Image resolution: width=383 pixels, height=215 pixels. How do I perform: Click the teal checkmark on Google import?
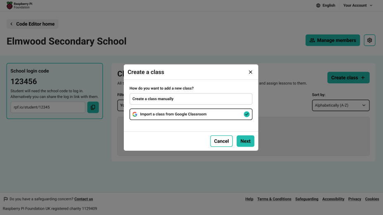tap(246, 114)
